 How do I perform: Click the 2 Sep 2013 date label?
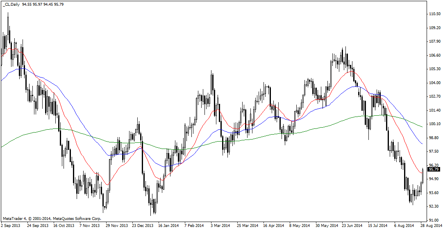tap(11, 225)
